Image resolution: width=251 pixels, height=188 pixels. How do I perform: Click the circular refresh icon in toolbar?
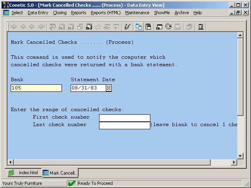(x=169, y=27)
